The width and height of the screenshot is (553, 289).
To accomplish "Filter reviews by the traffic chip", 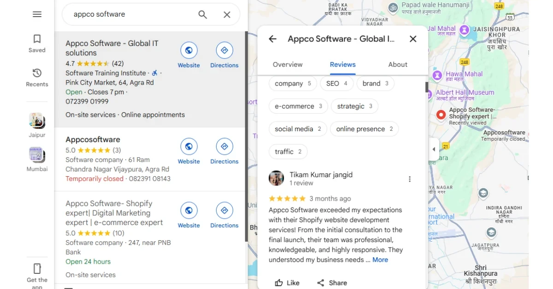I will (x=288, y=152).
